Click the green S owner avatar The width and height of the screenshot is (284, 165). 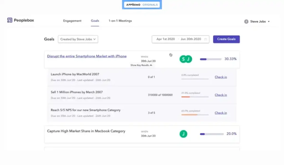(x=183, y=59)
